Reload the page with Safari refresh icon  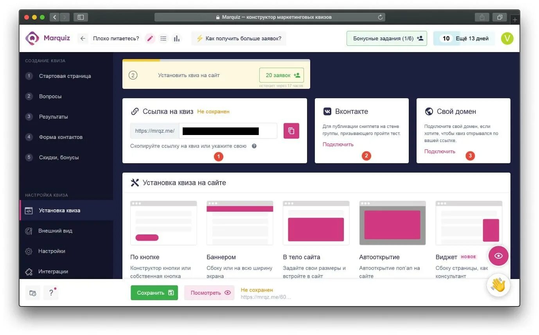point(380,17)
